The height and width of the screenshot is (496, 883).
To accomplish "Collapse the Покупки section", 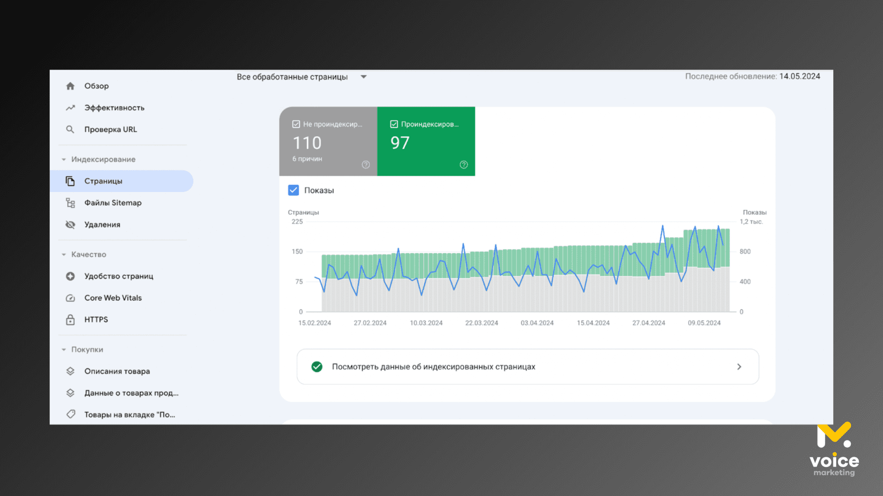I will [x=64, y=350].
